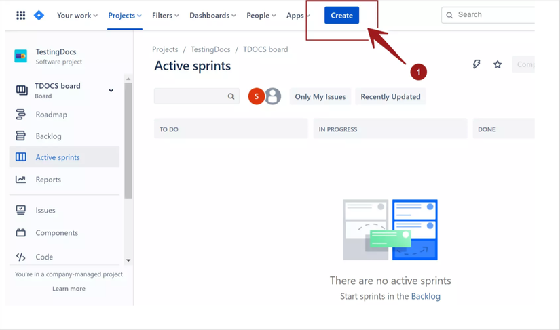Image resolution: width=560 pixels, height=330 pixels.
Task: Click the IN PROGRESS column header
Action: pyautogui.click(x=390, y=129)
